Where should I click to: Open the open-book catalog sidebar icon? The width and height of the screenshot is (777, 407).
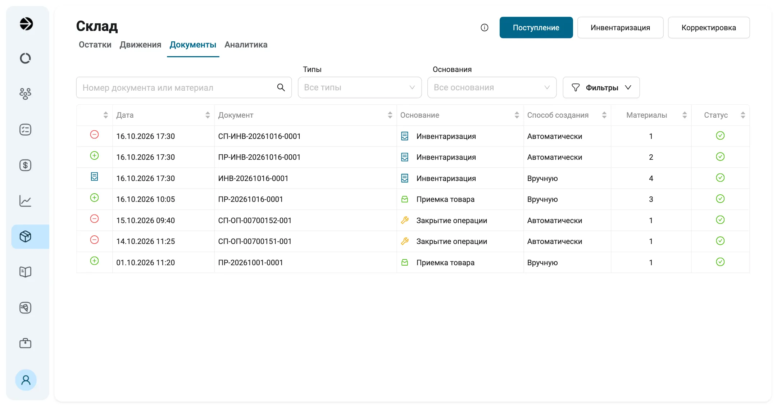pyautogui.click(x=25, y=272)
